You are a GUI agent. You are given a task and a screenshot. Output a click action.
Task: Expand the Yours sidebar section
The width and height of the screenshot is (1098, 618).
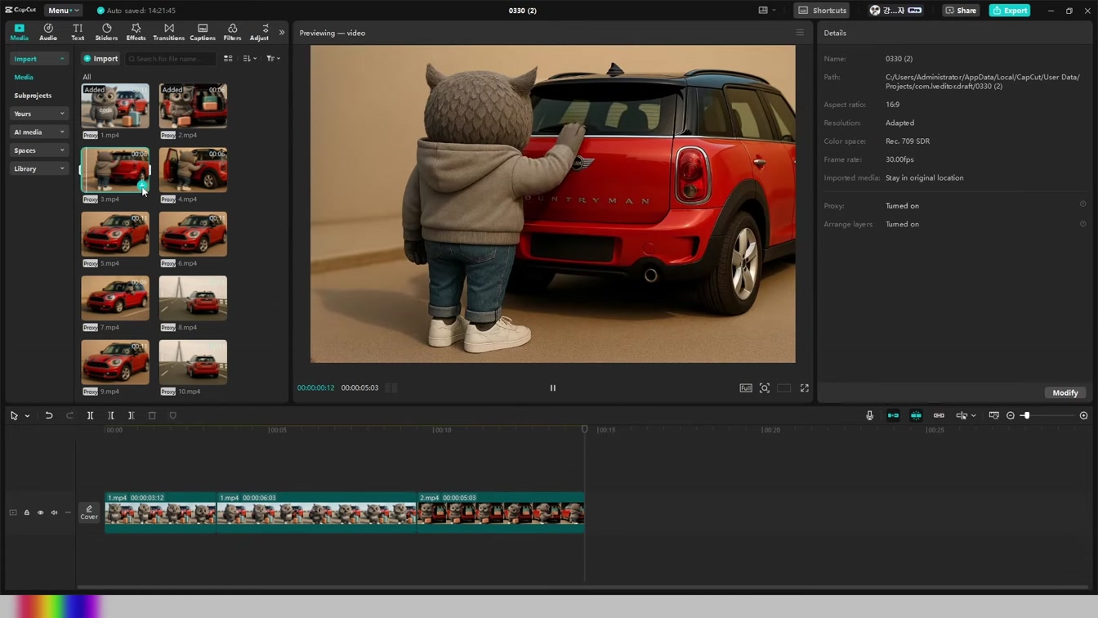point(38,114)
